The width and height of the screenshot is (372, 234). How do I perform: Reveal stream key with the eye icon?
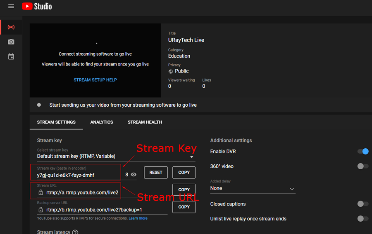coord(134,175)
